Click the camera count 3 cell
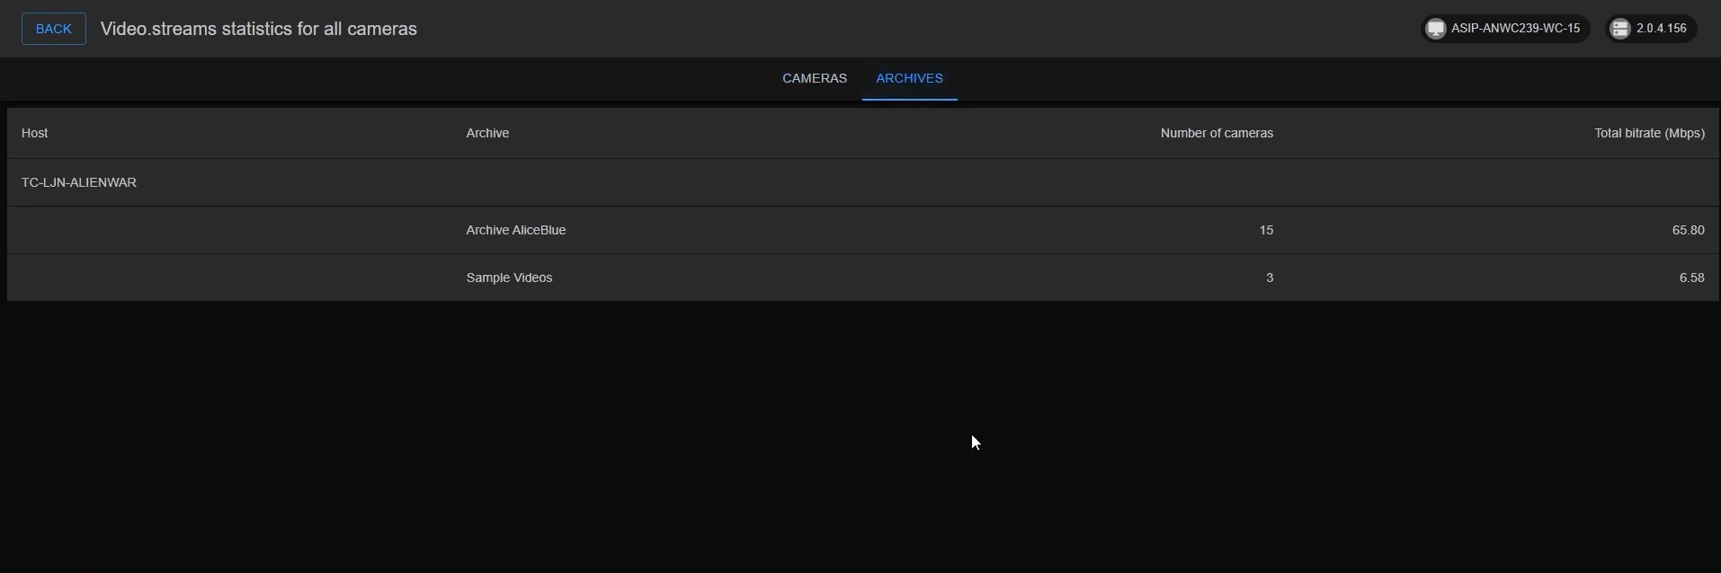Viewport: 1721px width, 573px height. tap(1269, 278)
